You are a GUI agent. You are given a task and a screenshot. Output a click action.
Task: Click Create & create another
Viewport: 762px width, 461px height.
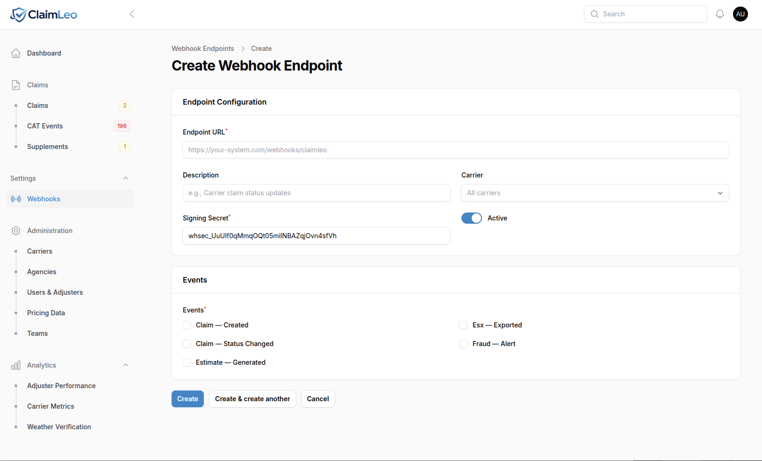pos(252,399)
